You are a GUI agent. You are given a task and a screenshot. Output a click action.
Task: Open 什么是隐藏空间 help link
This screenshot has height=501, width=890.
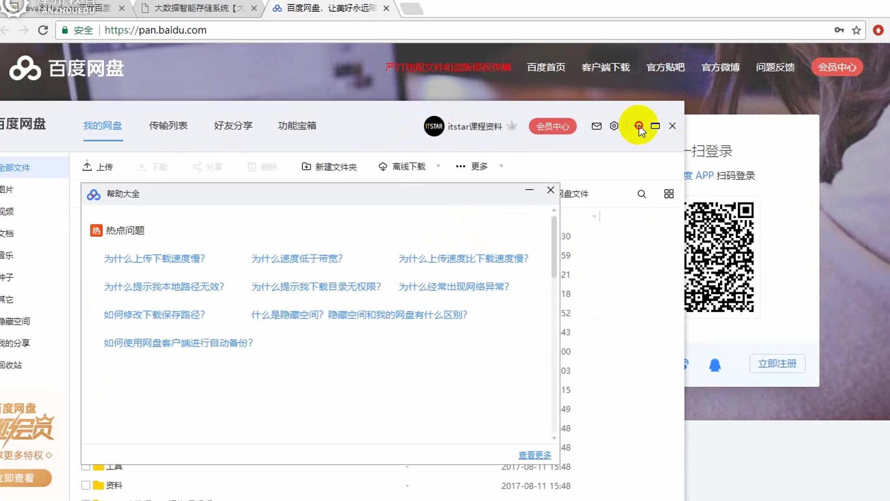pyautogui.click(x=359, y=315)
